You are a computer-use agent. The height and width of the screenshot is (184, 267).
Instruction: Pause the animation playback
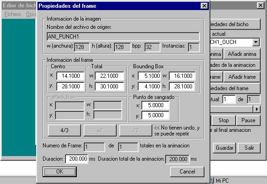[x=248, y=120]
